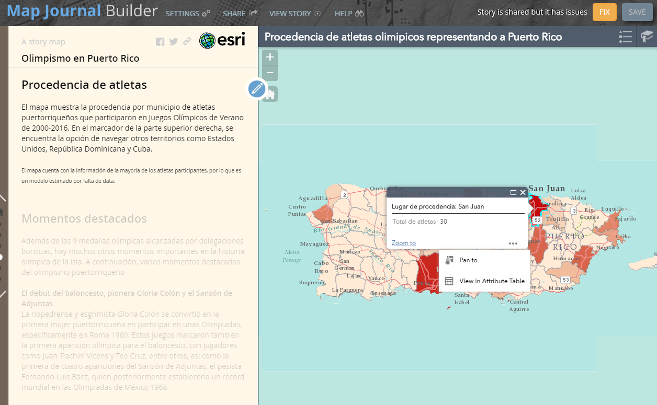Open the SETTINGS menu
Image resolution: width=657 pixels, height=405 pixels.
pyautogui.click(x=188, y=14)
